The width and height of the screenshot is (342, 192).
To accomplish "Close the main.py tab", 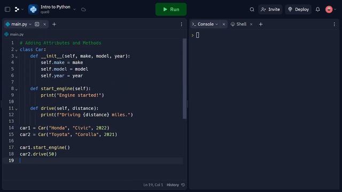I will point(44,24).
